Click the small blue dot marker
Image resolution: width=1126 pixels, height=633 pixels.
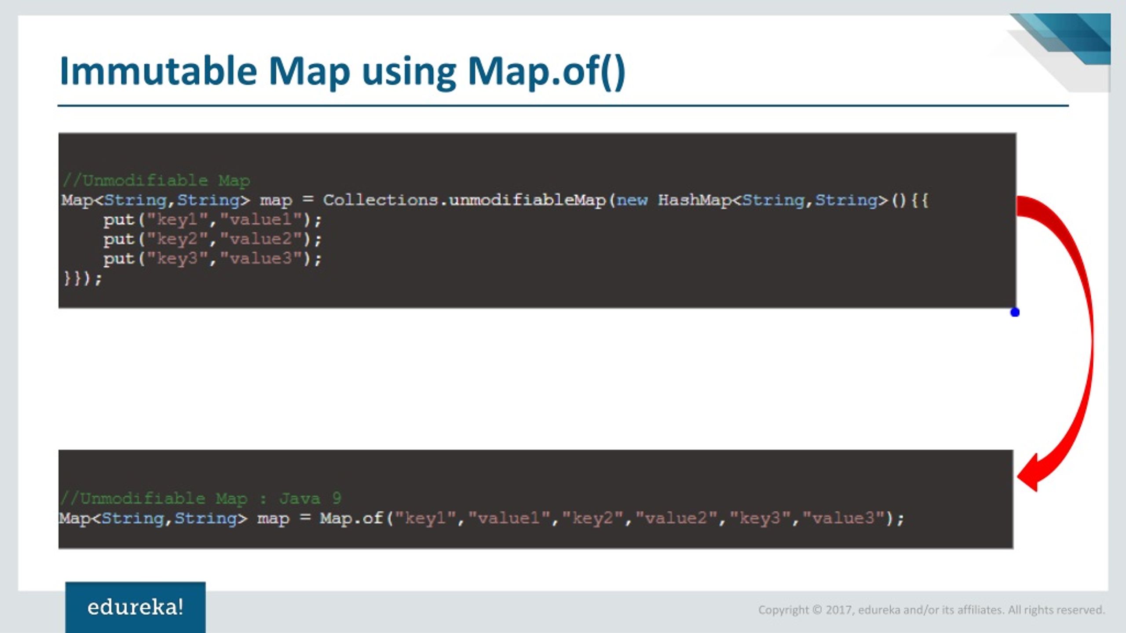[1015, 313]
